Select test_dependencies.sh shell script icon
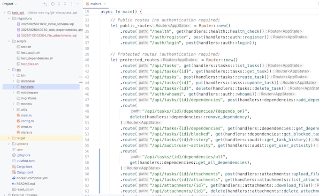 click(18, 58)
